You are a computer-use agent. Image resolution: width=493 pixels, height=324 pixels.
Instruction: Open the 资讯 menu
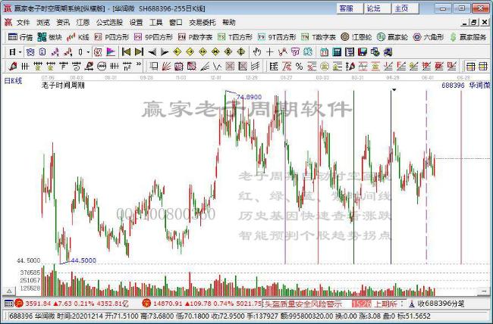coord(63,23)
